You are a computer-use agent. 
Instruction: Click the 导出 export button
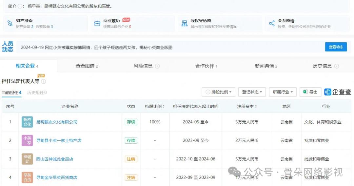click(x=310, y=92)
